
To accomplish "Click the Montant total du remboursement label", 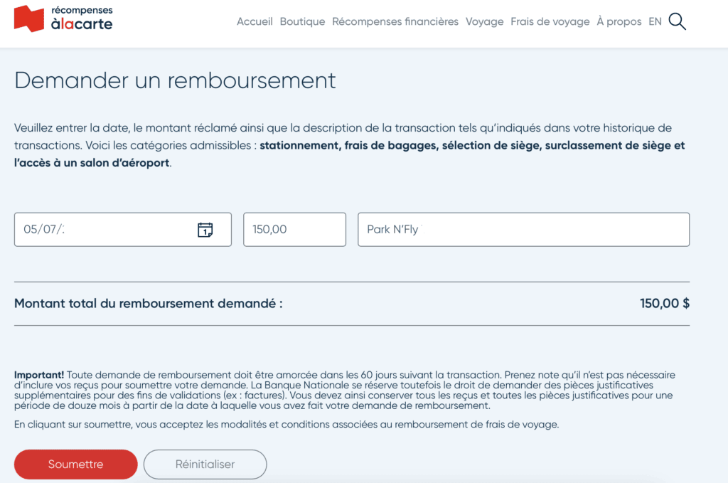I will [149, 304].
